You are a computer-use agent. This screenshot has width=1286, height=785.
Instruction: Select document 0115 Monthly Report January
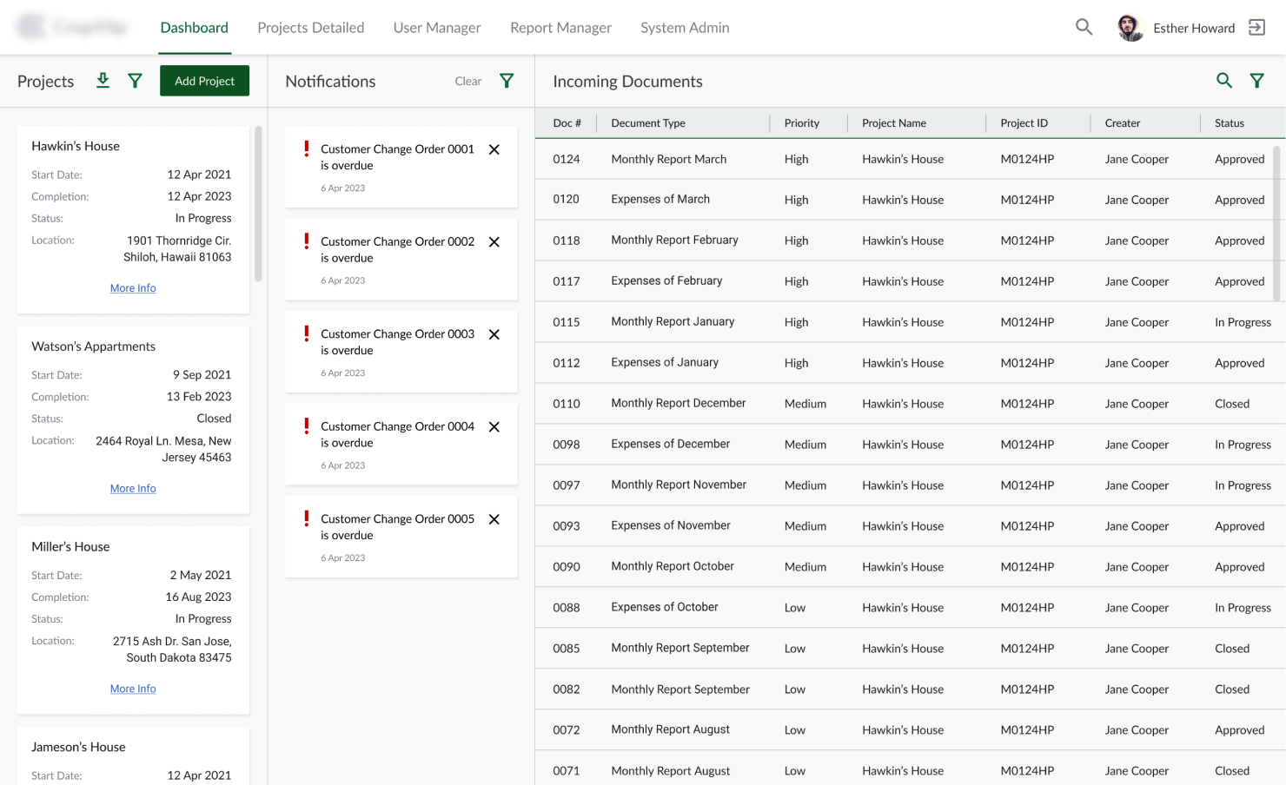click(910, 322)
